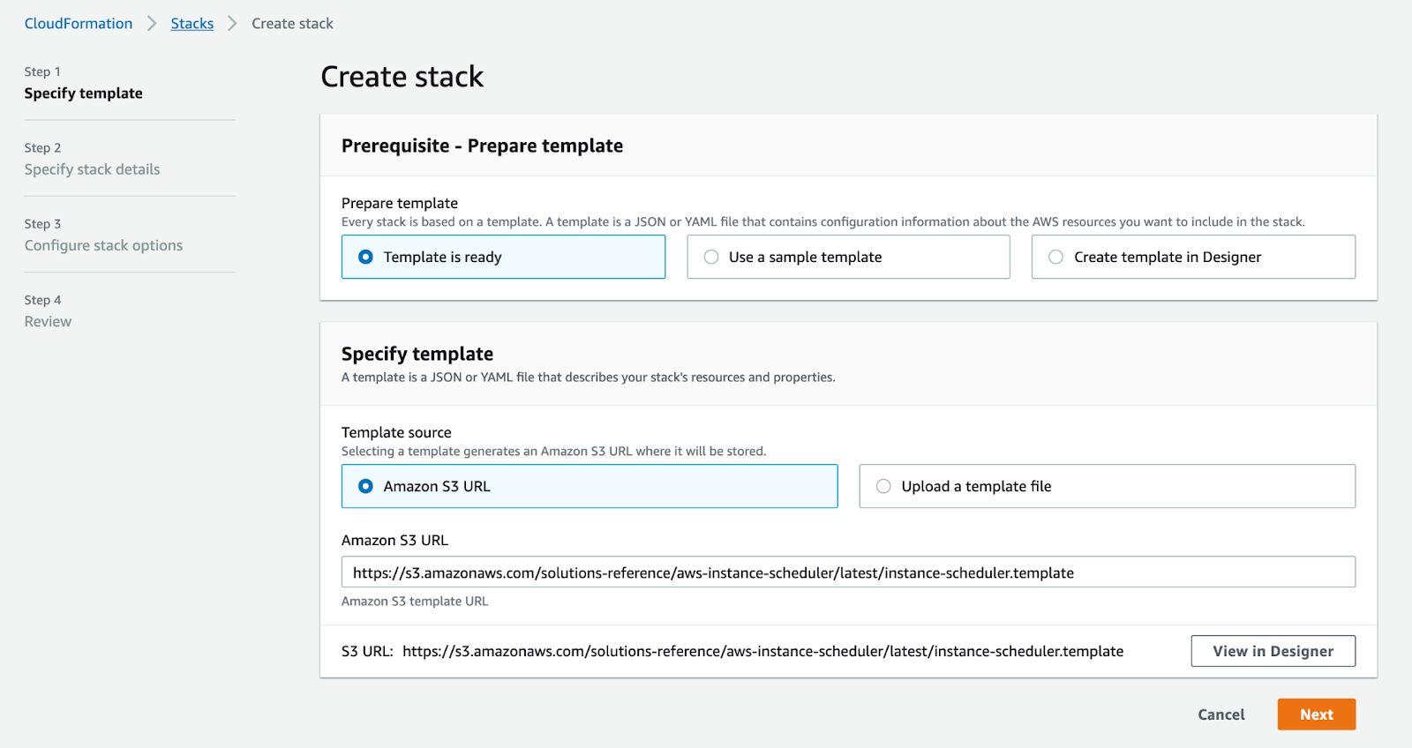
Task: Select Step 3 Configure stack options
Action: 104,236
